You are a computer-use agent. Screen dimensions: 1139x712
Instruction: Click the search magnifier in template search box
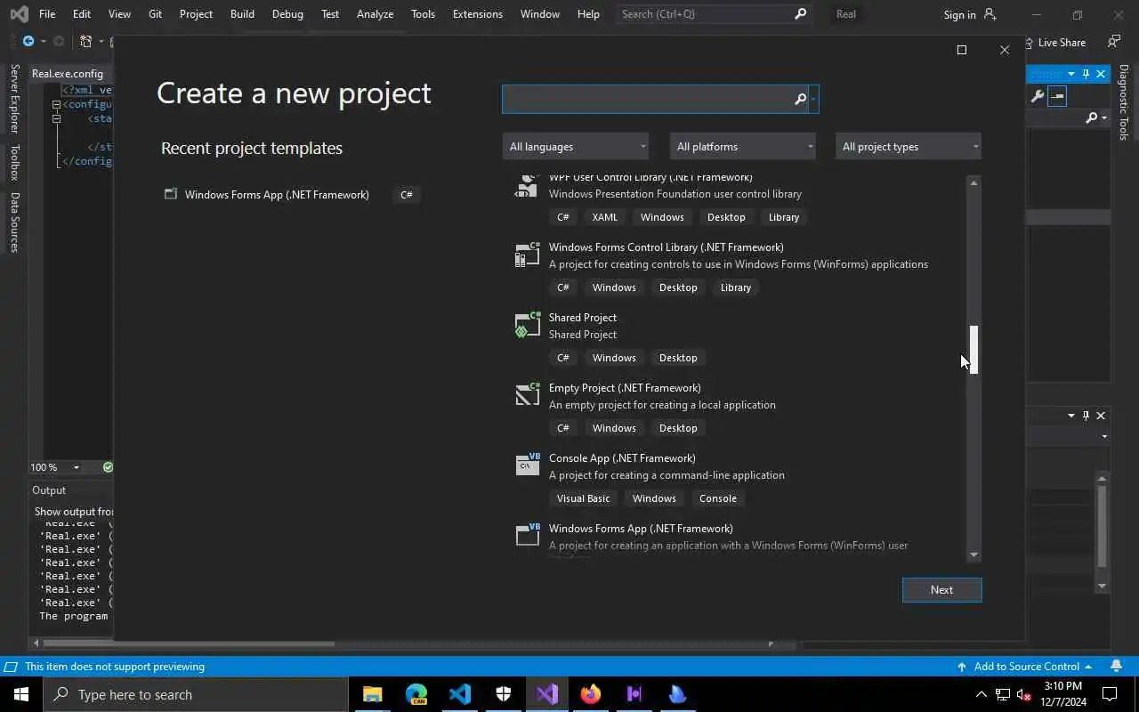tap(800, 100)
